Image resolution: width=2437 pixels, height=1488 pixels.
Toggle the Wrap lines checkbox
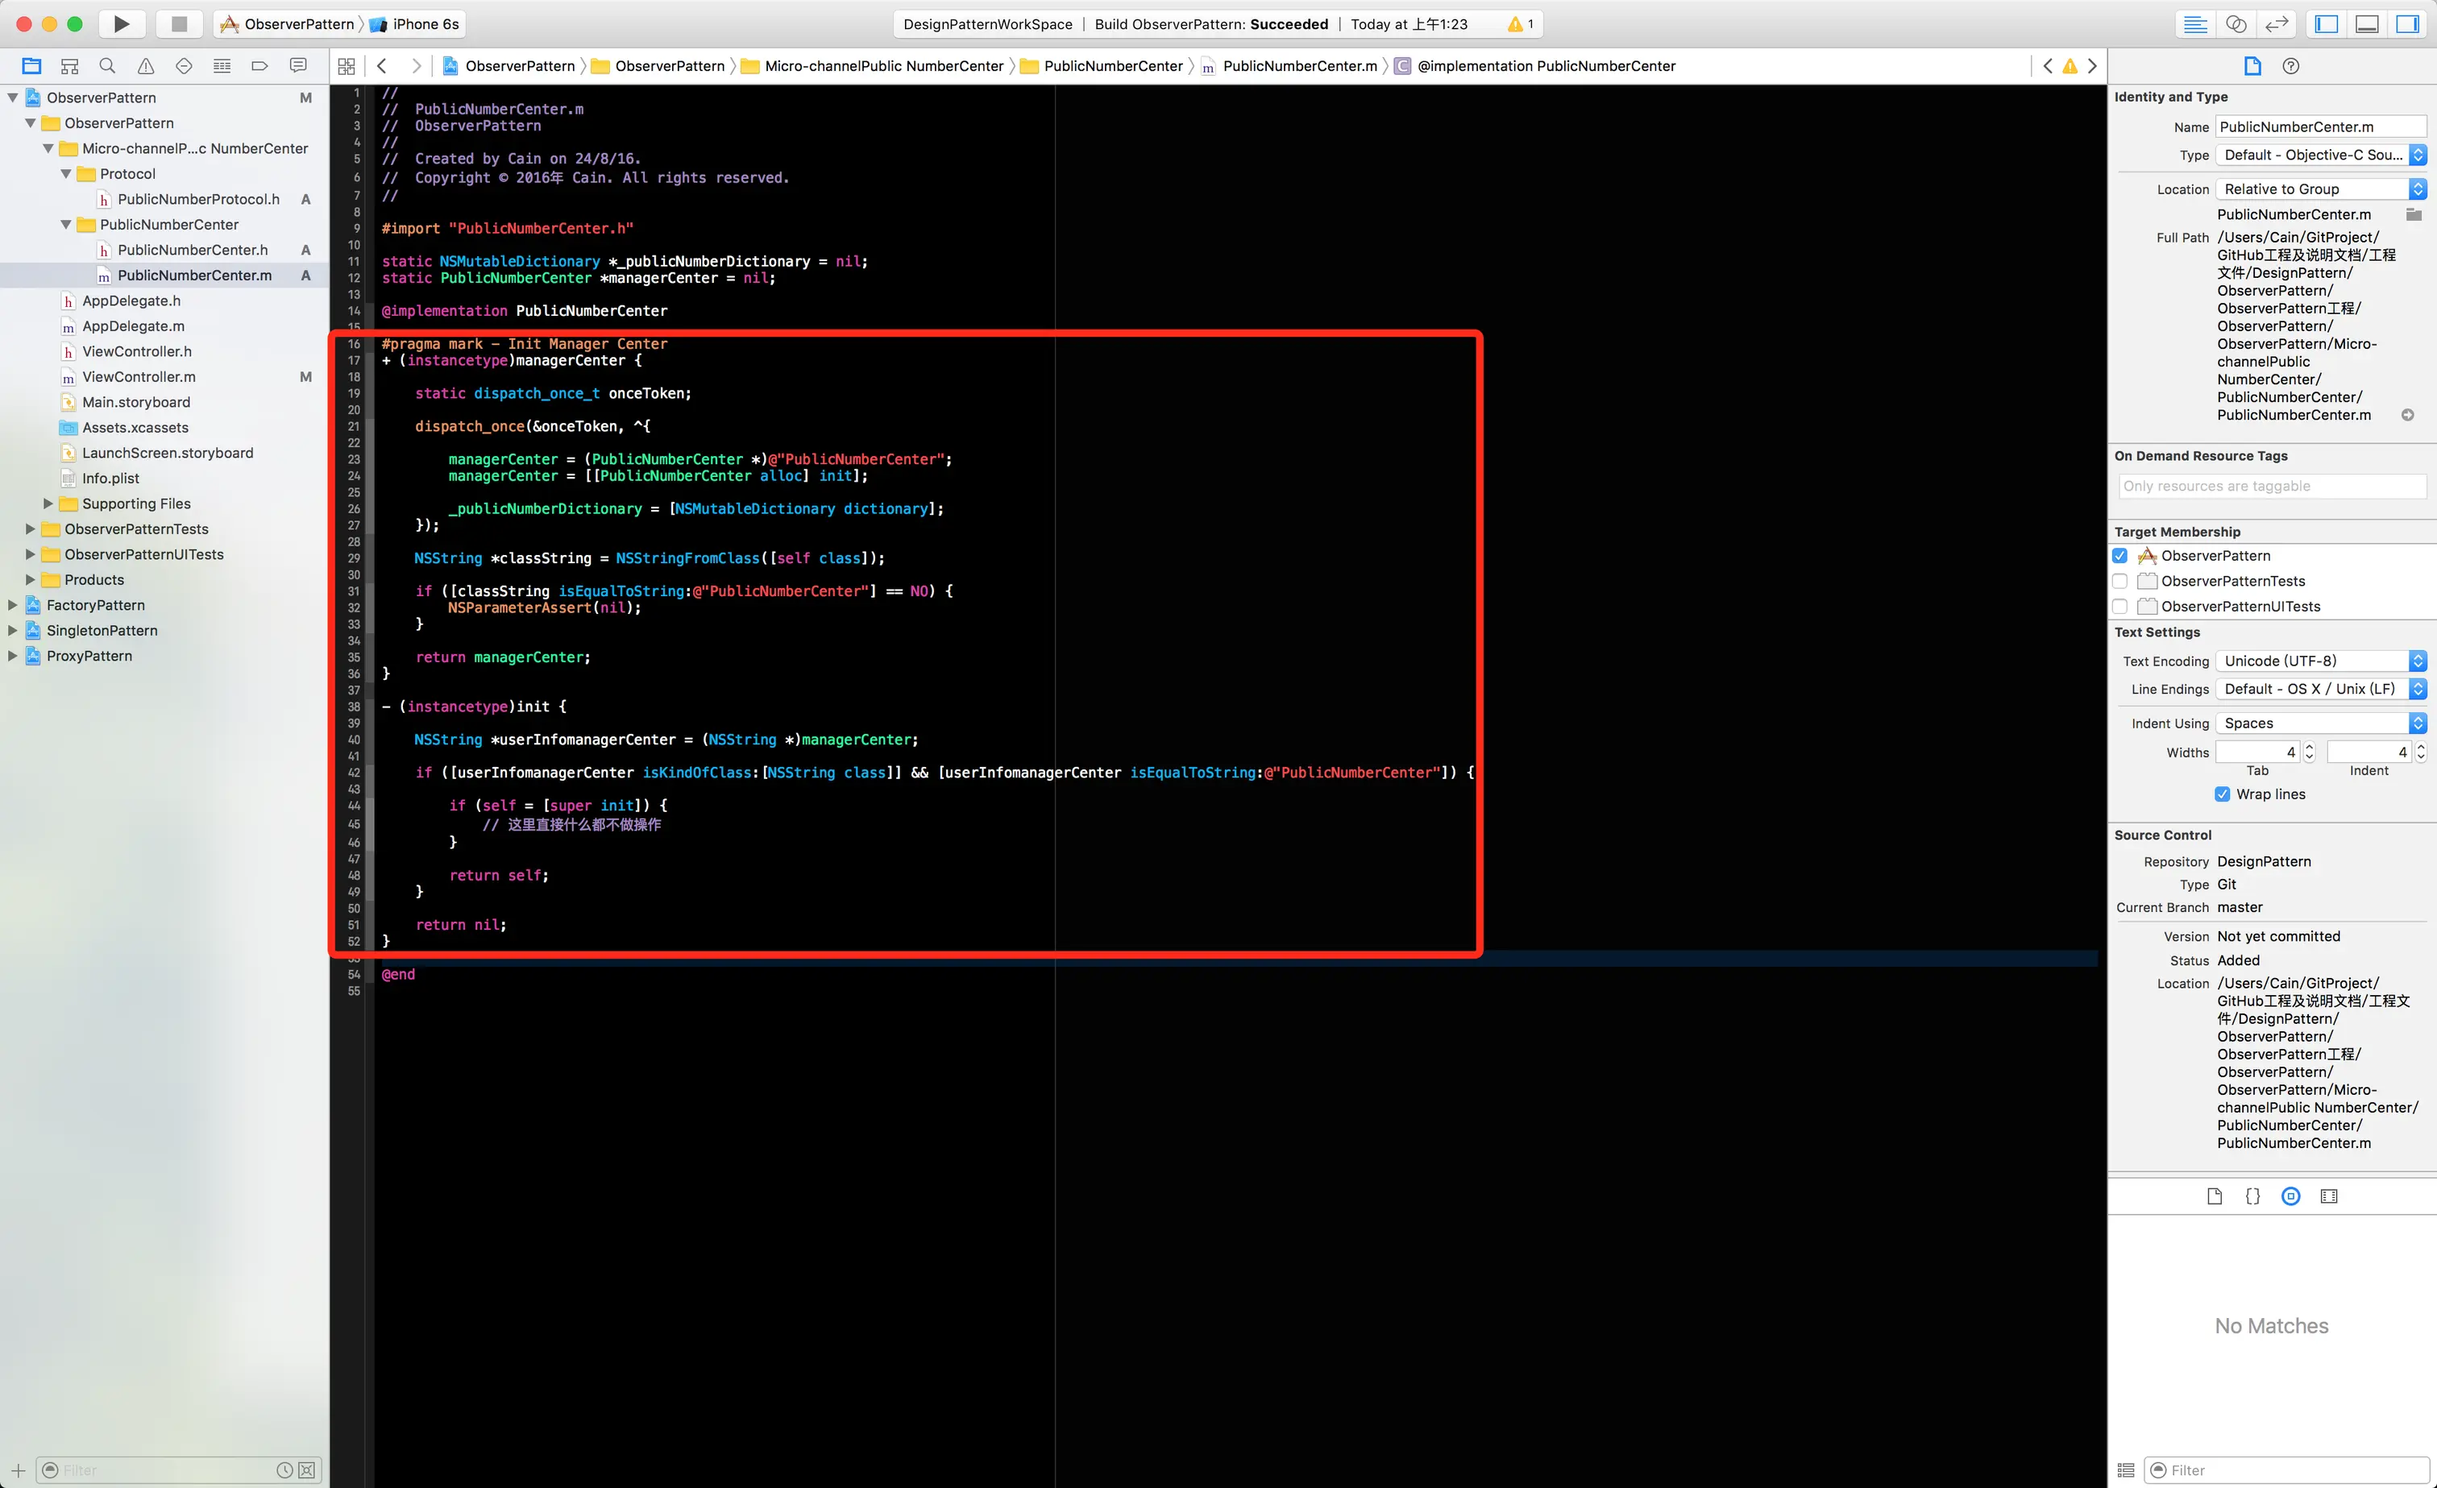point(2223,794)
